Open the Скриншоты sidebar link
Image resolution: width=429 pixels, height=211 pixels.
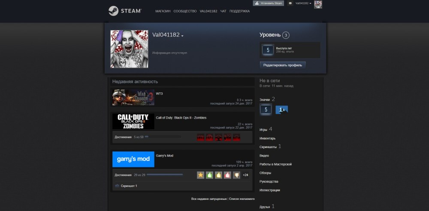(x=268, y=147)
